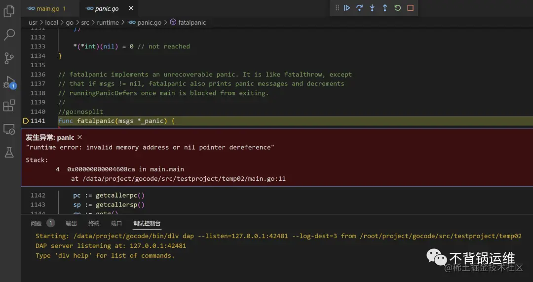This screenshot has width=533, height=282.
Task: Stop the debug session
Action: [411, 8]
